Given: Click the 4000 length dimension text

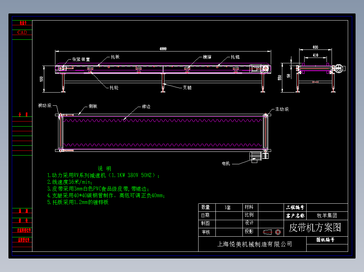Looking at the screenshot, I should pyautogui.click(x=163, y=48).
